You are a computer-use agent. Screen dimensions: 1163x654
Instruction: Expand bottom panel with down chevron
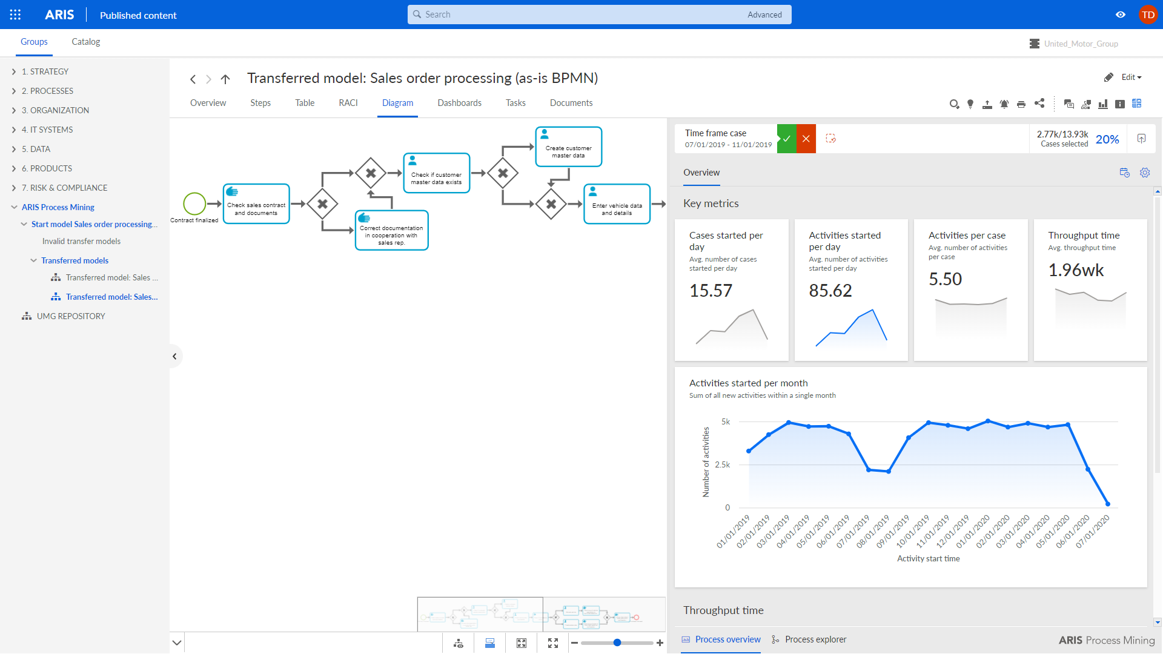177,643
